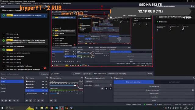Move the selected source up
The height and width of the screenshot is (110, 195).
coord(39,101)
